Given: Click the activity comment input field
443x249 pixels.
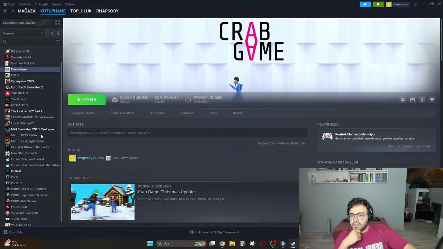Looking at the screenshot, I should 188,132.
